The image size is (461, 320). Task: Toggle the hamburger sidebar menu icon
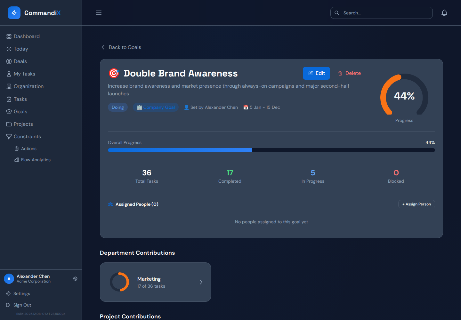99,13
